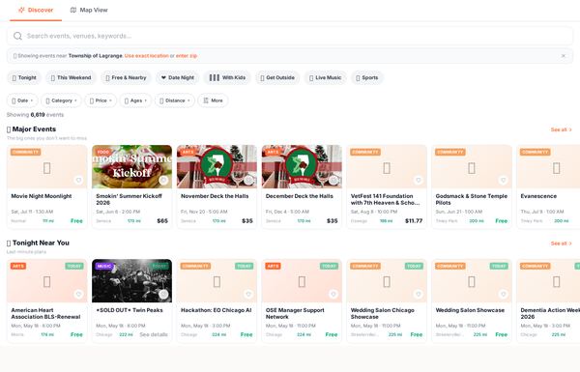This screenshot has height=372, width=580.
Task: Favorite Godsmack & Stone Temple Pilots heart
Action: [503, 180]
